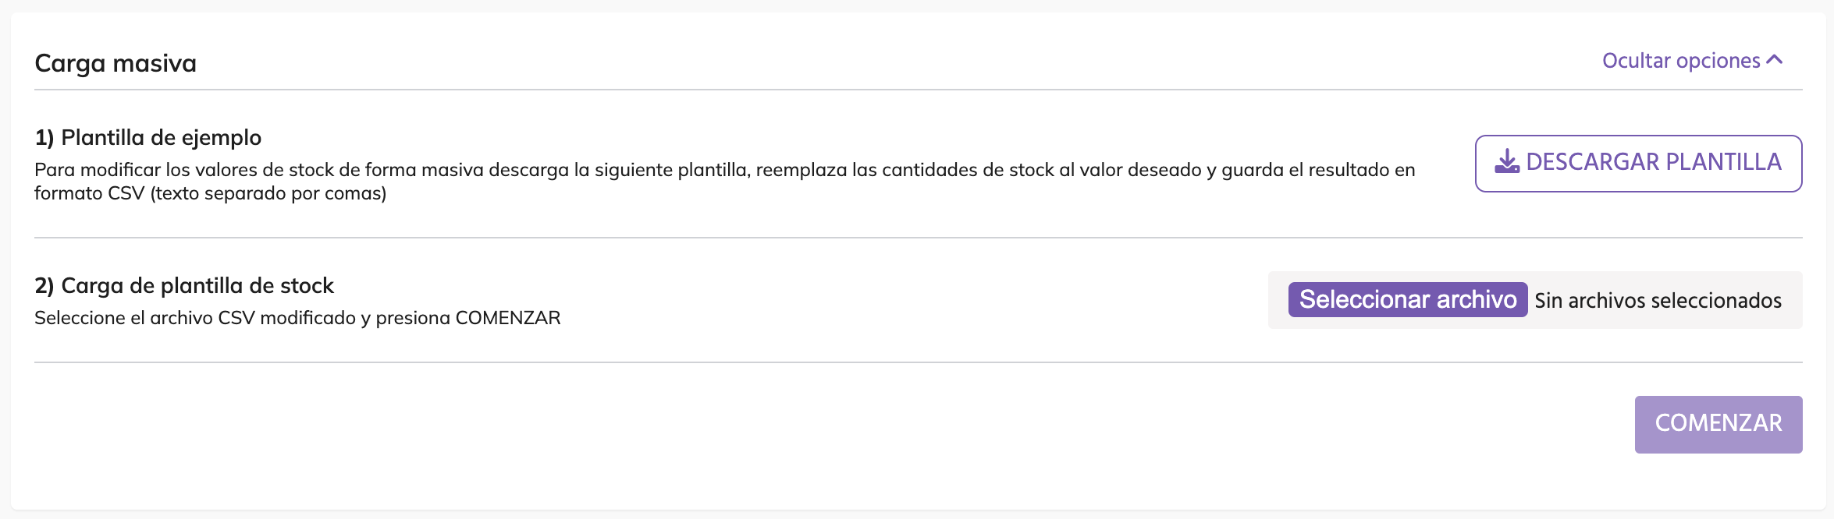Viewport: 1834px width, 519px height.
Task: Click the Plantilla de ejemplo heading text
Action: click(161, 138)
